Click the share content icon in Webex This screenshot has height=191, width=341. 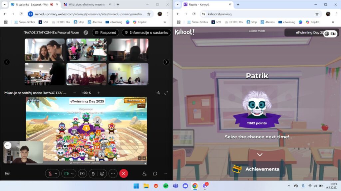coord(82,173)
